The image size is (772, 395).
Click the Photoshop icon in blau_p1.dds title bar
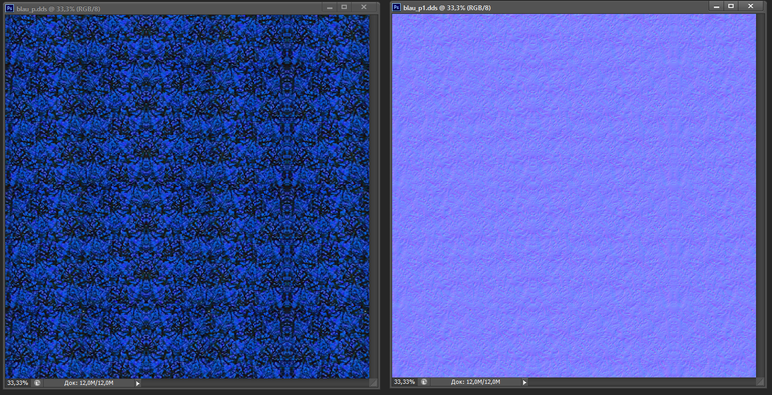click(396, 7)
